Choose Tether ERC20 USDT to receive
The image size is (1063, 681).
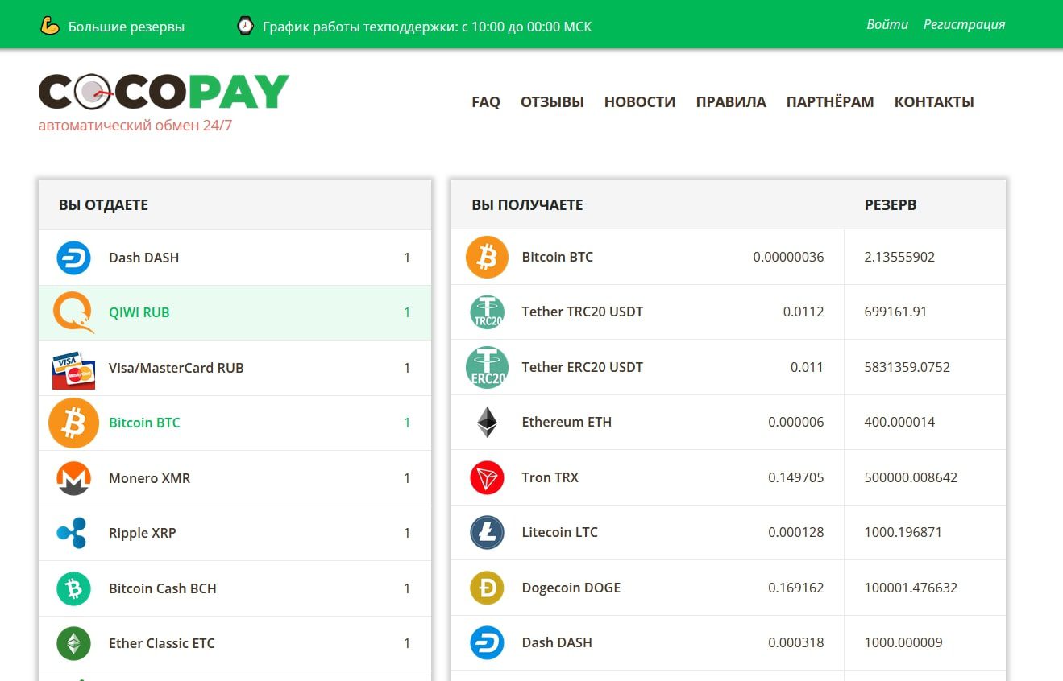tap(729, 367)
